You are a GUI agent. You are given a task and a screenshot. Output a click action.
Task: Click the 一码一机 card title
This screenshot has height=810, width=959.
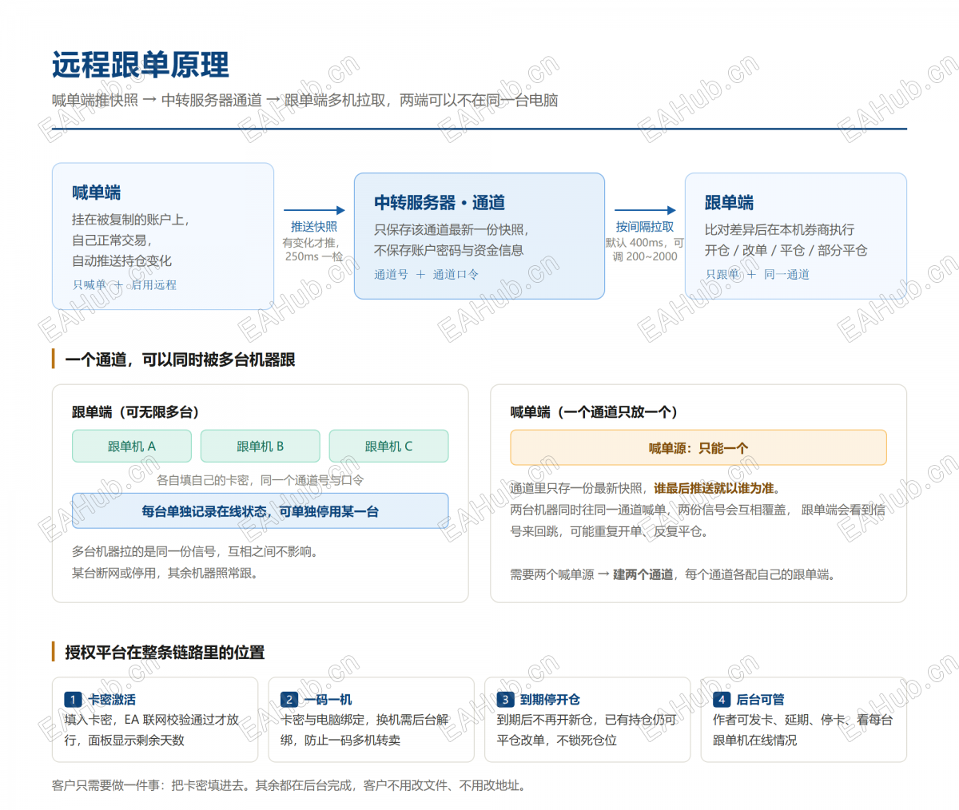[328, 700]
